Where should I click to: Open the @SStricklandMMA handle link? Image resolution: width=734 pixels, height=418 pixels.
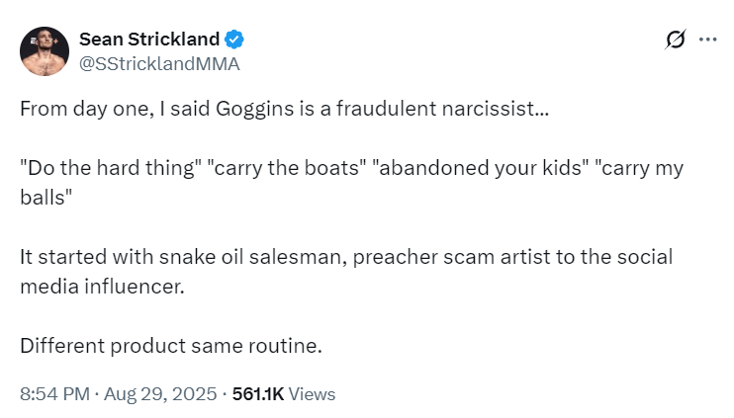[159, 64]
